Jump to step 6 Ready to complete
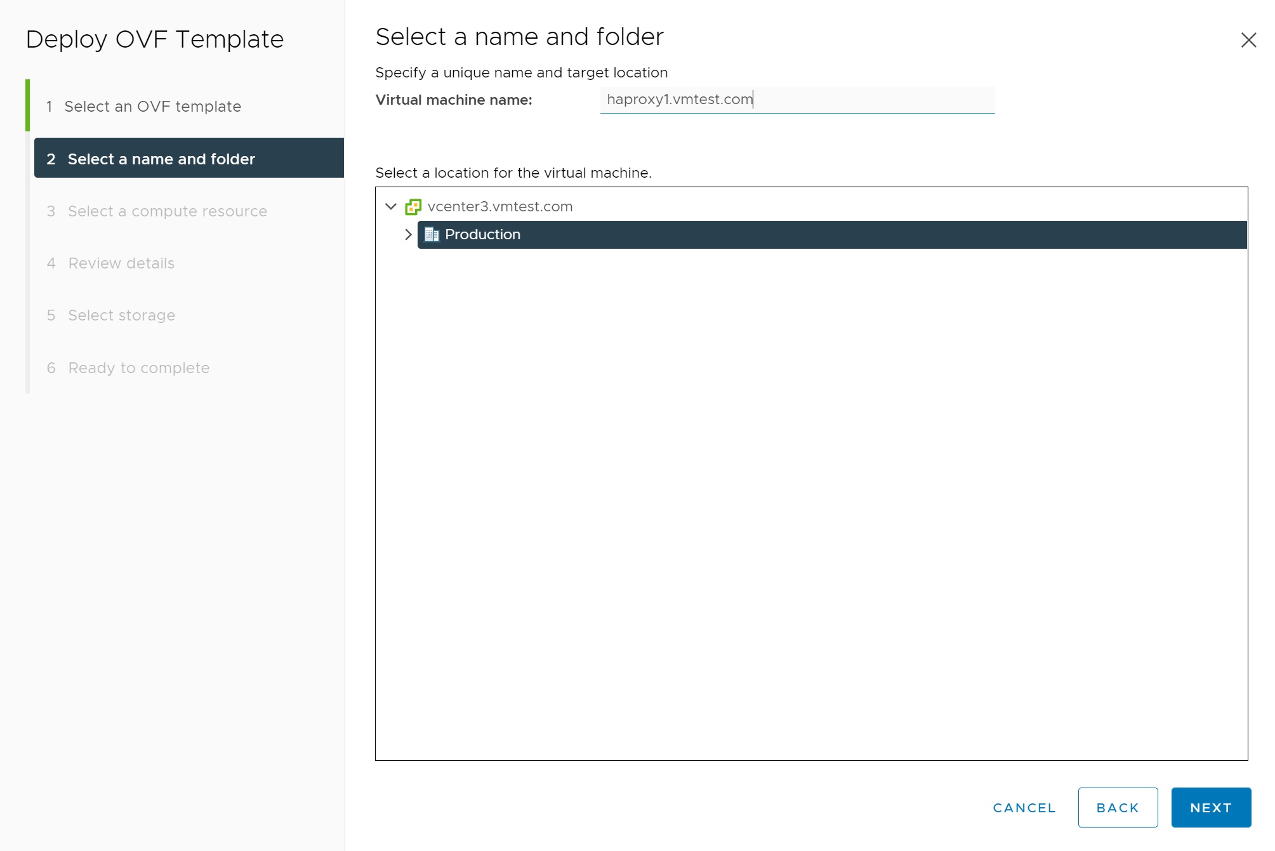This screenshot has height=851, width=1275. click(x=138, y=368)
